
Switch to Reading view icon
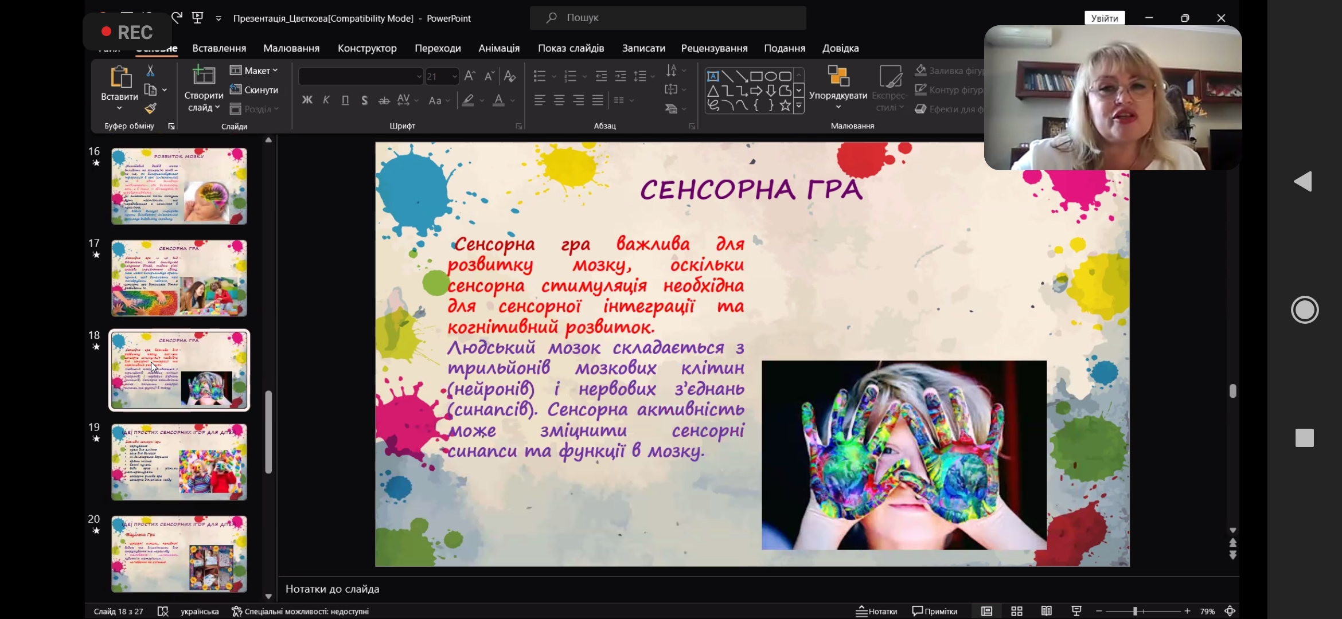(1047, 611)
